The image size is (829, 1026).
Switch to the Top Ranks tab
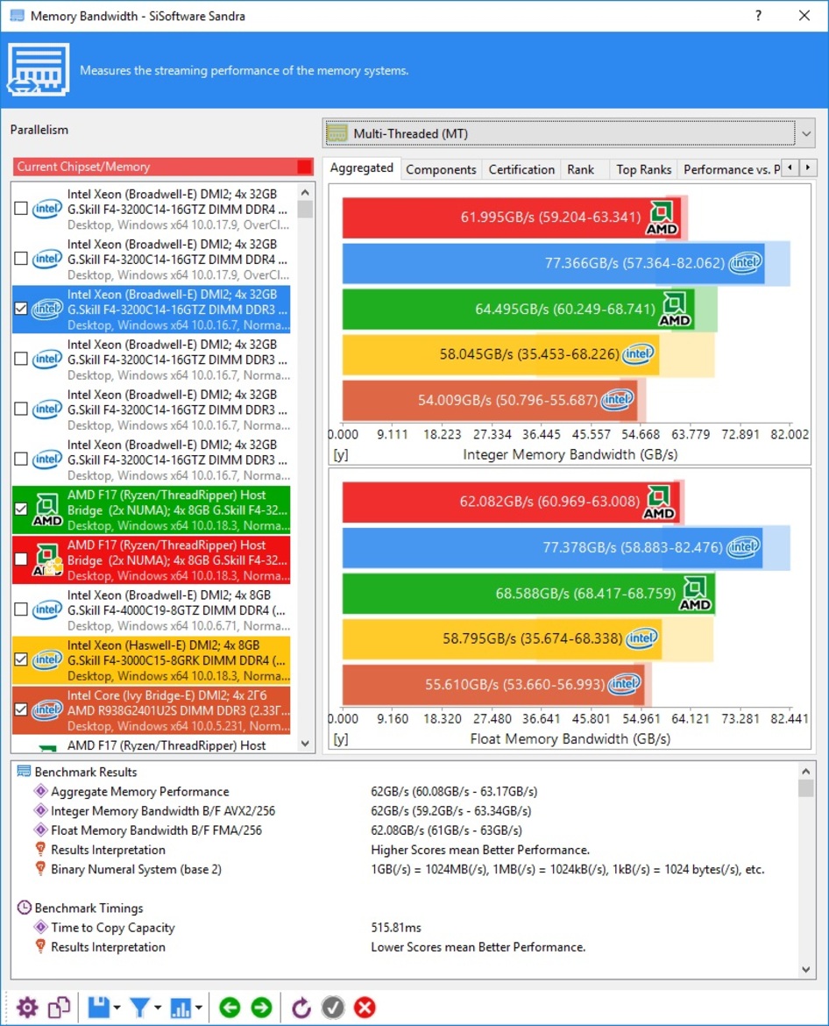click(643, 169)
